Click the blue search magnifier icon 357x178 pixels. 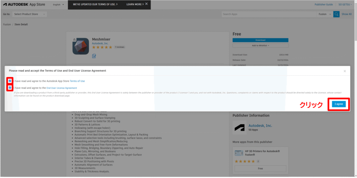336,14
